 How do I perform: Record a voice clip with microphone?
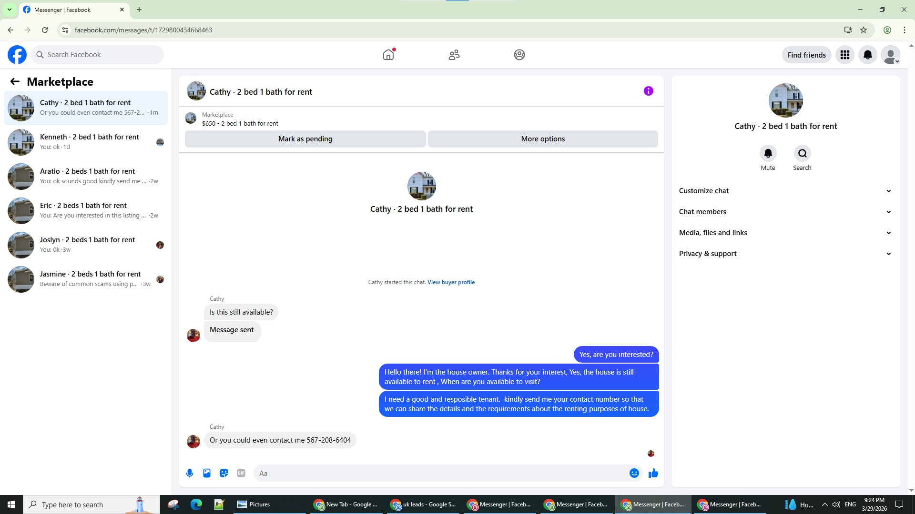click(190, 473)
